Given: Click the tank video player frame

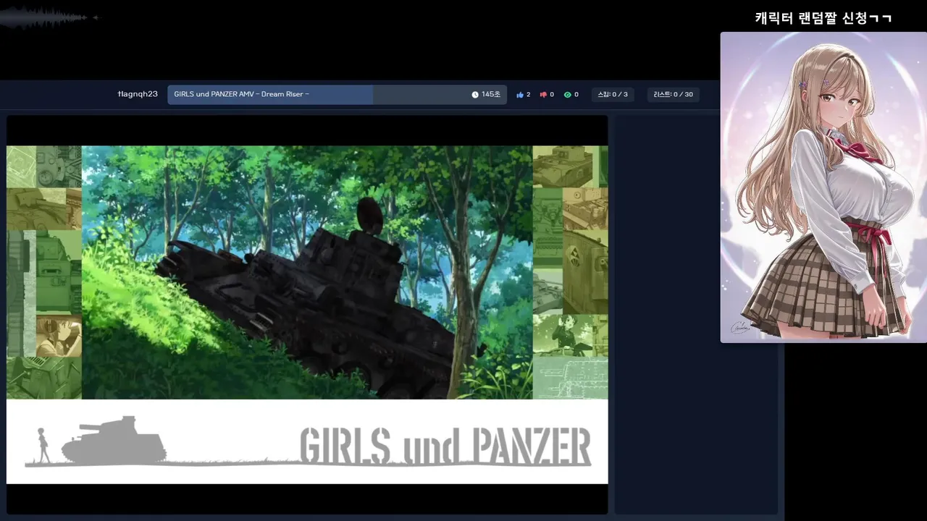Looking at the screenshot, I should click(x=307, y=315).
